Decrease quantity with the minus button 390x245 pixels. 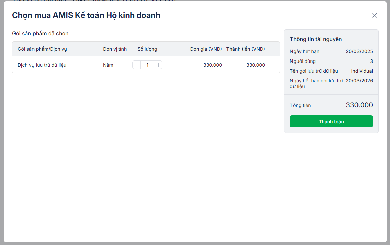coord(137,65)
